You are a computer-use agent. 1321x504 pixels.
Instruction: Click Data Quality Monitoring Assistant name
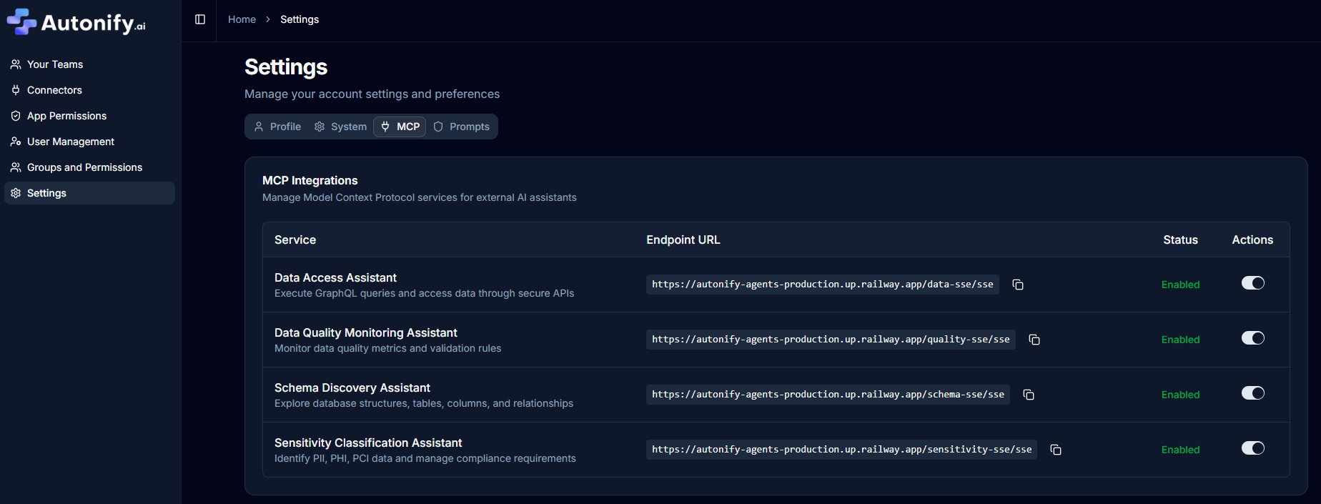point(366,332)
